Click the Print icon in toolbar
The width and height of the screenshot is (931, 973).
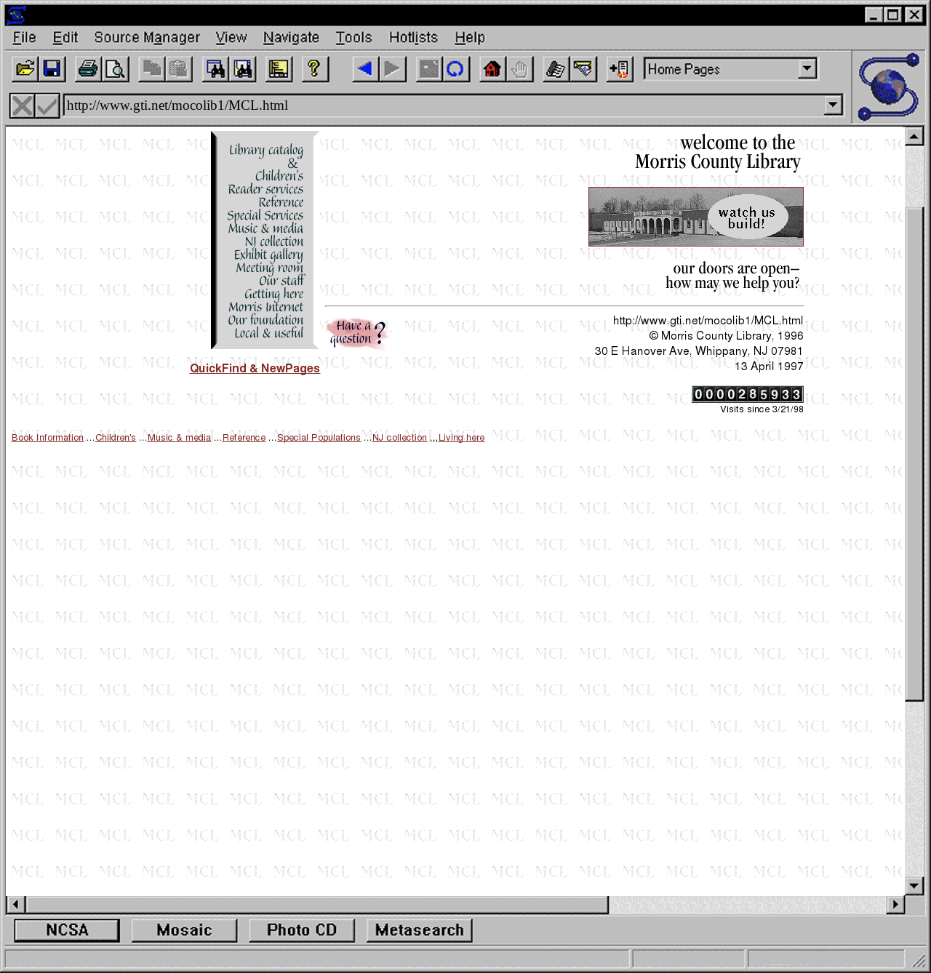[x=88, y=69]
